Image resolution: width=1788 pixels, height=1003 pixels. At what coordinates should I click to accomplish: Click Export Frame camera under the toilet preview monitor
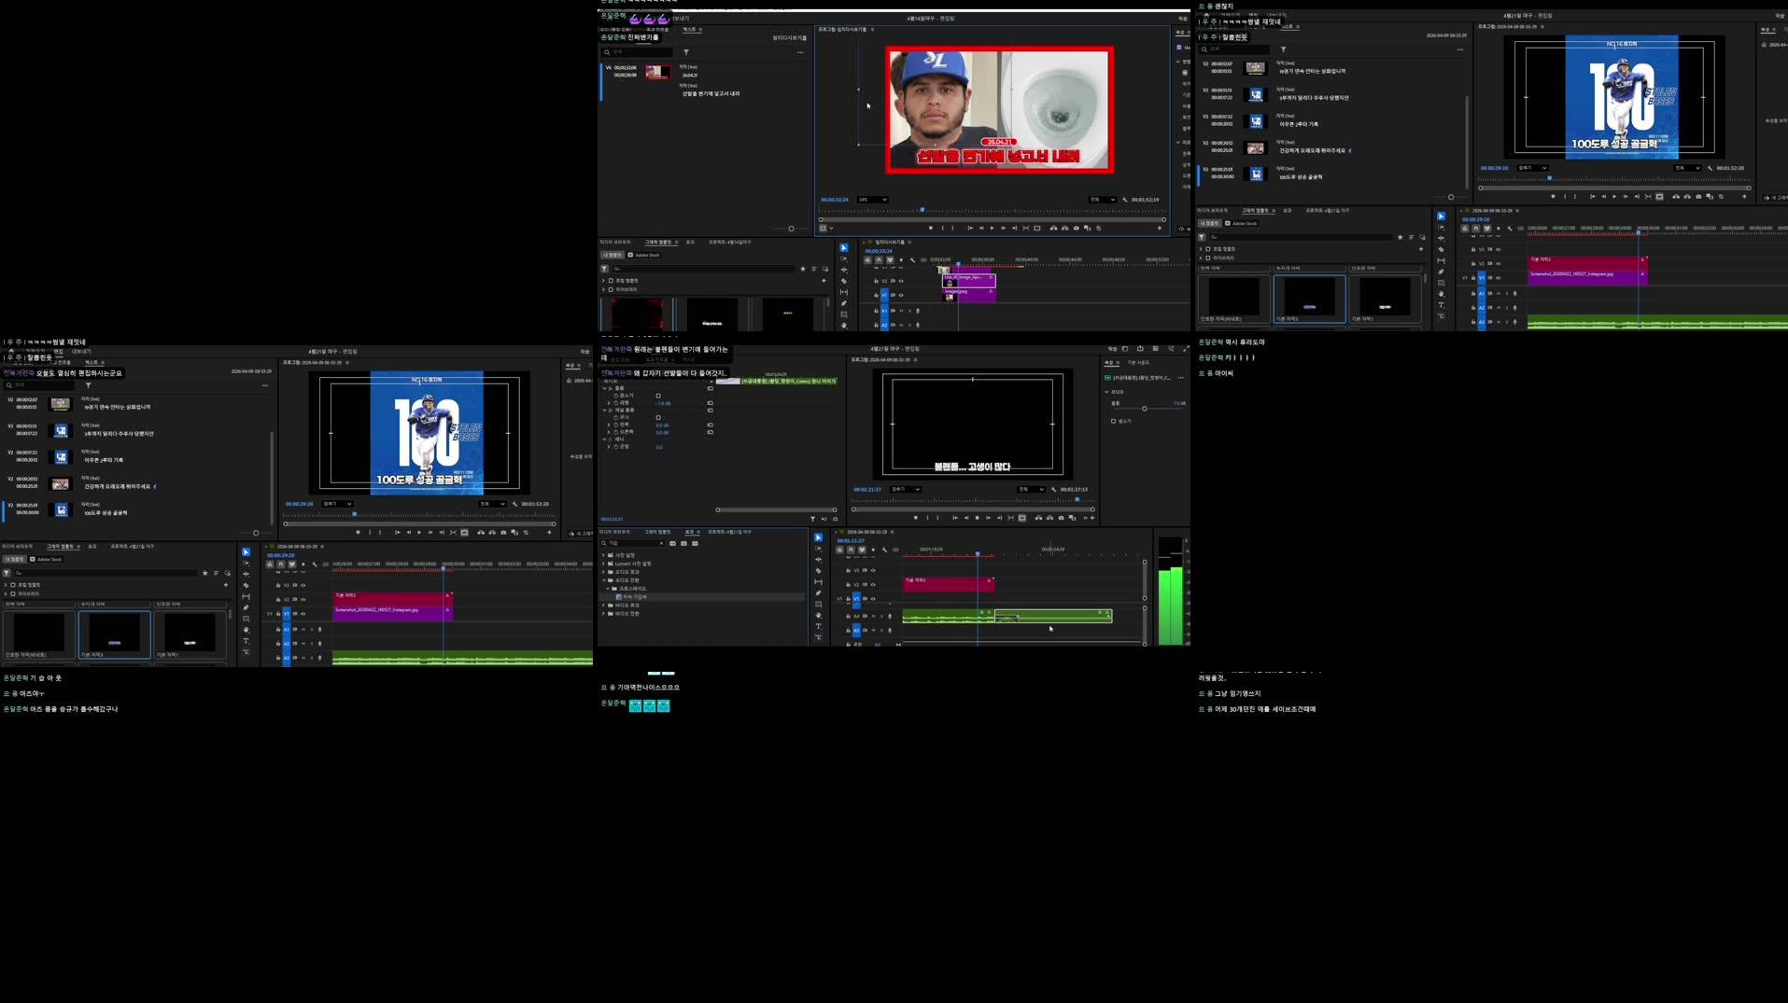1076,229
